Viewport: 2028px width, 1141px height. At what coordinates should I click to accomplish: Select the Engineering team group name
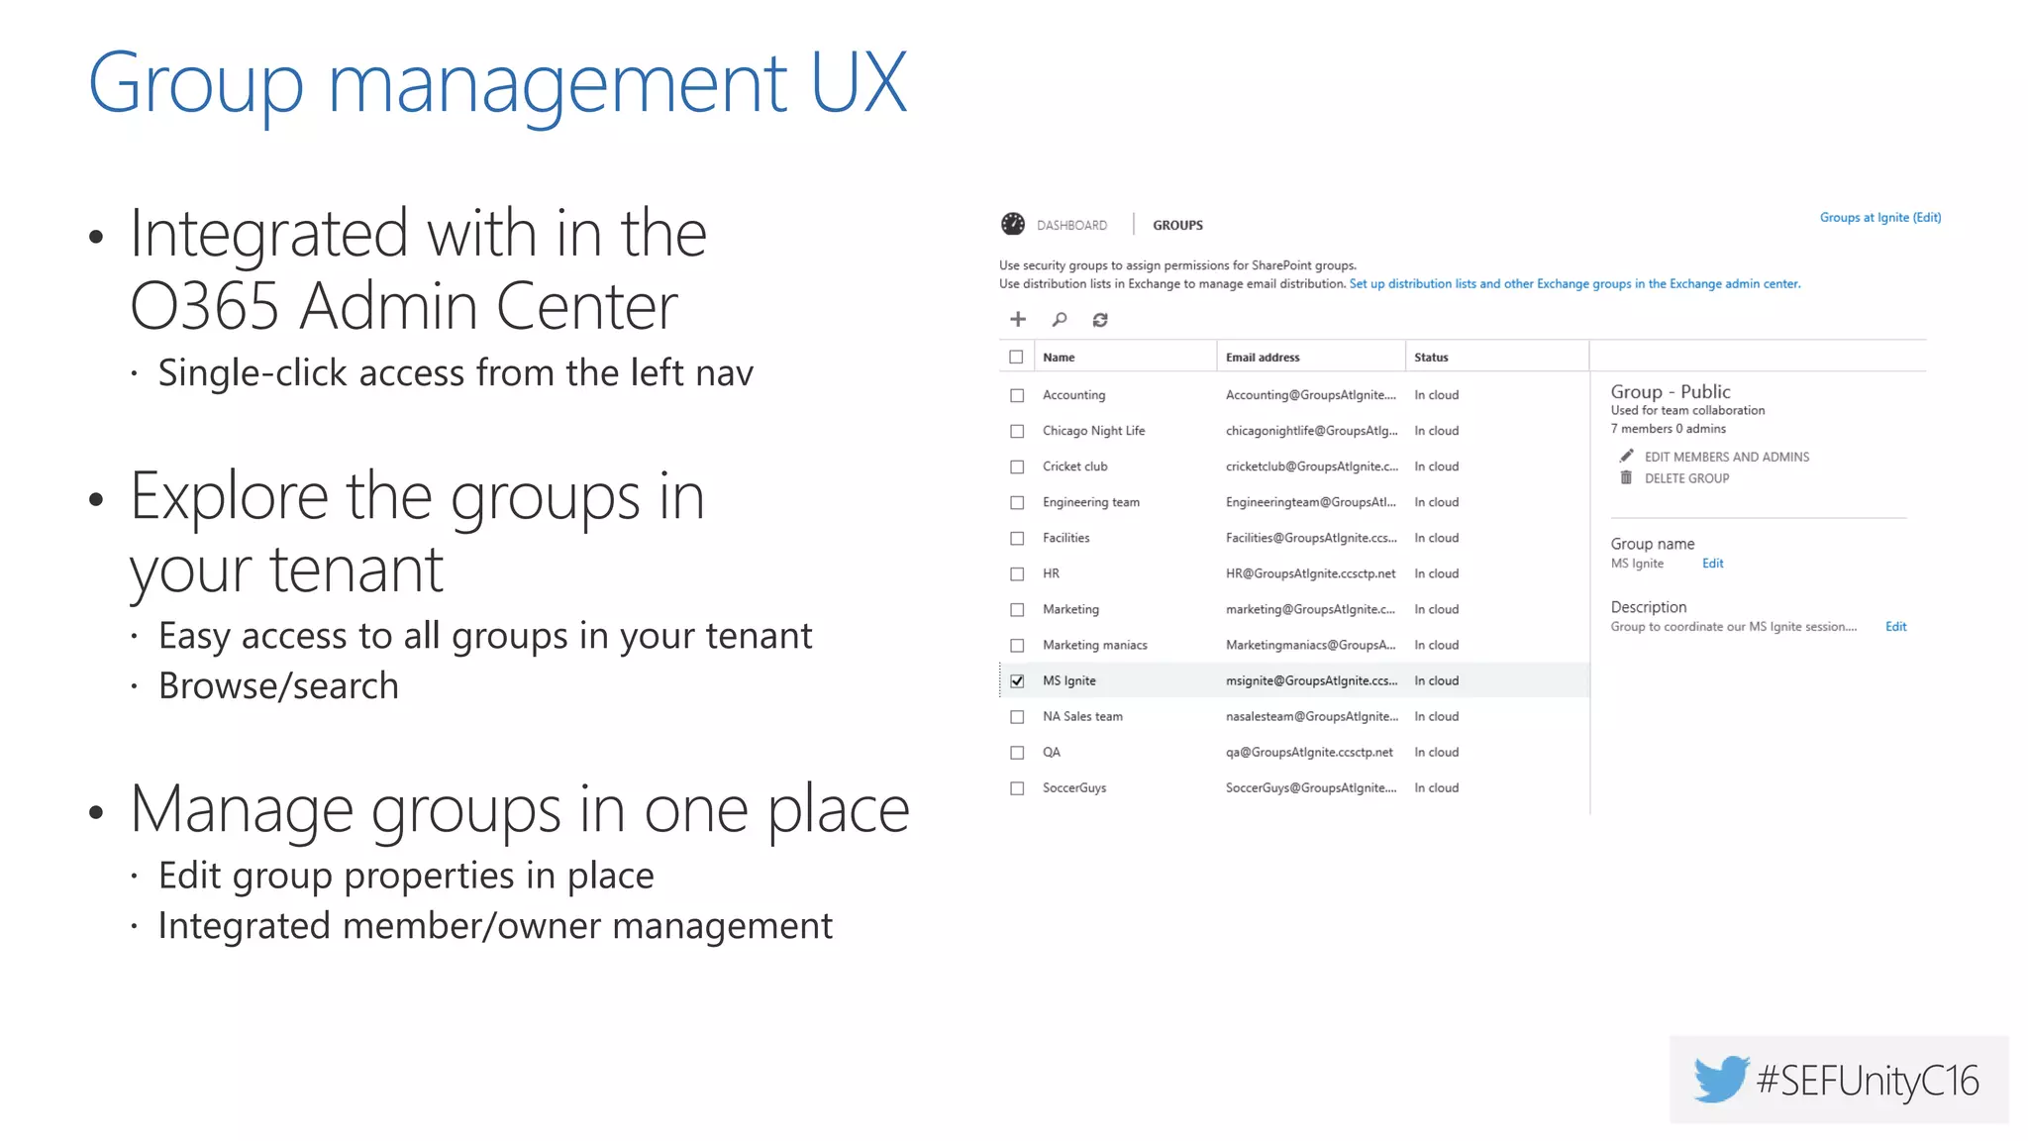1090,502
